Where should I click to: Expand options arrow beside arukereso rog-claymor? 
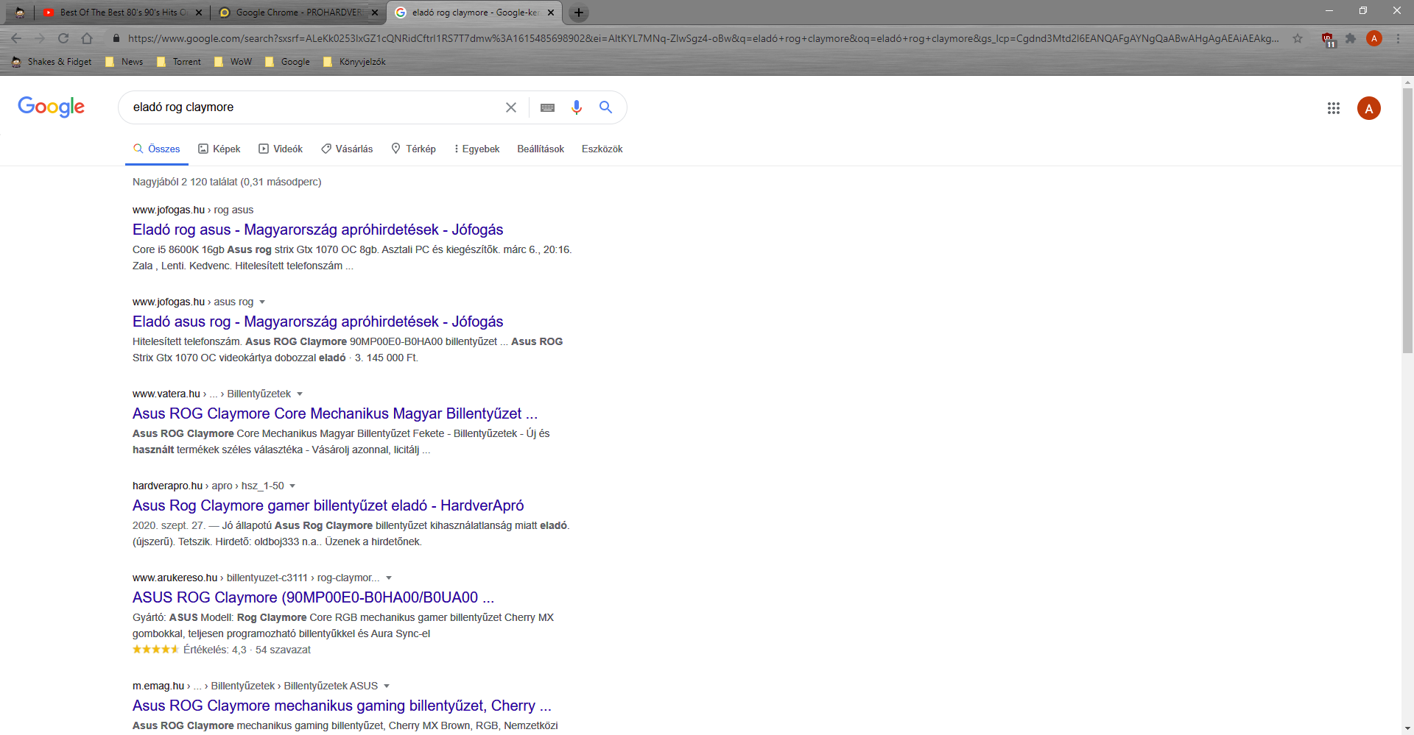tap(389, 578)
